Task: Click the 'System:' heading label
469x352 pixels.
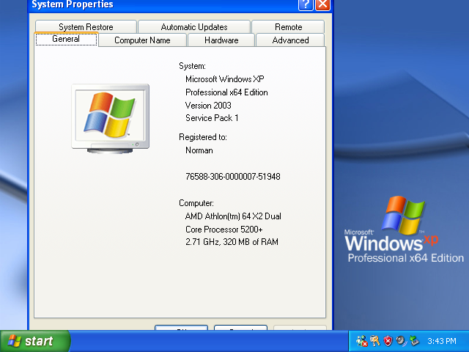Action: click(x=192, y=66)
